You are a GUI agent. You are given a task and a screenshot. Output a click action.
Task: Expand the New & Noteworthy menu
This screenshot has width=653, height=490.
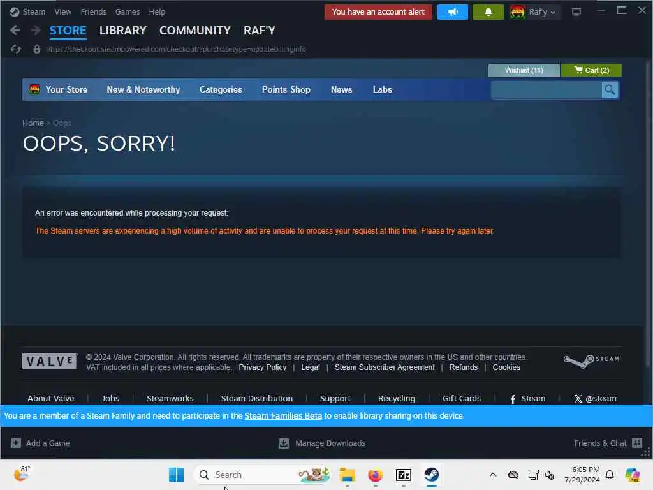[x=143, y=89]
